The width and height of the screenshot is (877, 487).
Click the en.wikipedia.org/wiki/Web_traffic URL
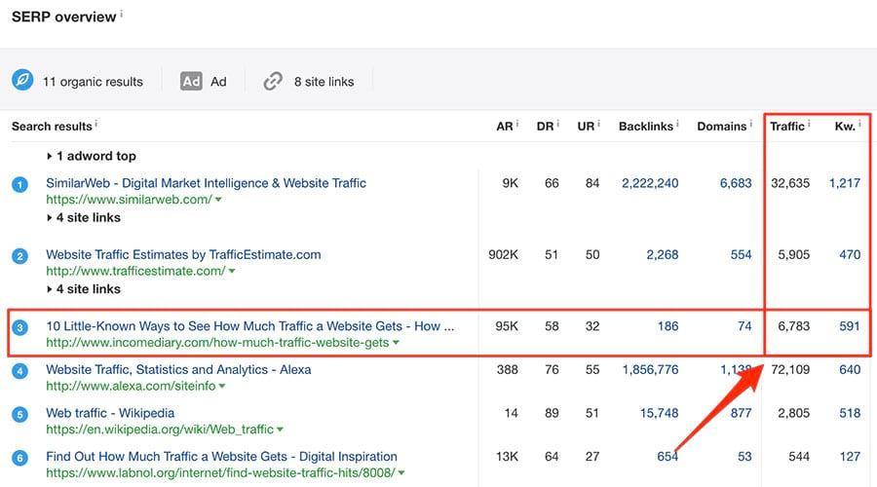160,430
